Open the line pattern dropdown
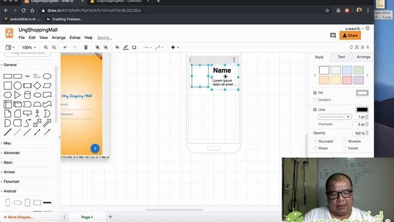The image size is (394, 222). [334, 117]
